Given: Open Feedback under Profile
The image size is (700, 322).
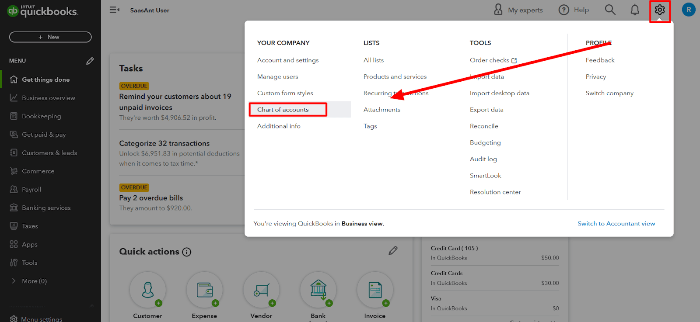Looking at the screenshot, I should (x=600, y=60).
